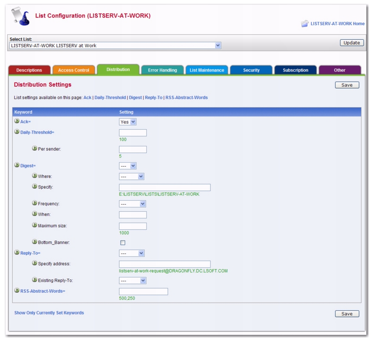
Task: Click the LISTSERV-AT-WORK Home folder icon
Action: click(305, 24)
